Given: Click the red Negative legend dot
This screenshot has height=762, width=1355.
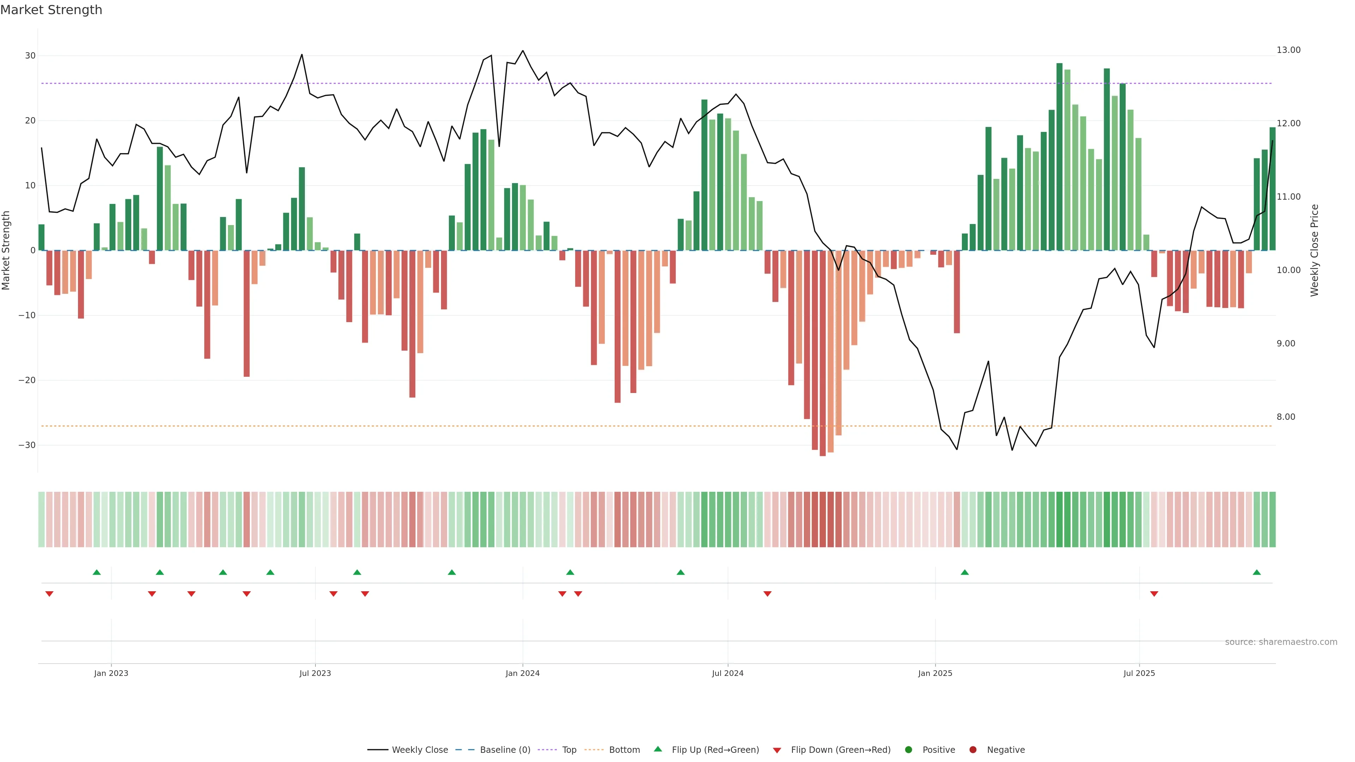Looking at the screenshot, I should click(x=972, y=750).
